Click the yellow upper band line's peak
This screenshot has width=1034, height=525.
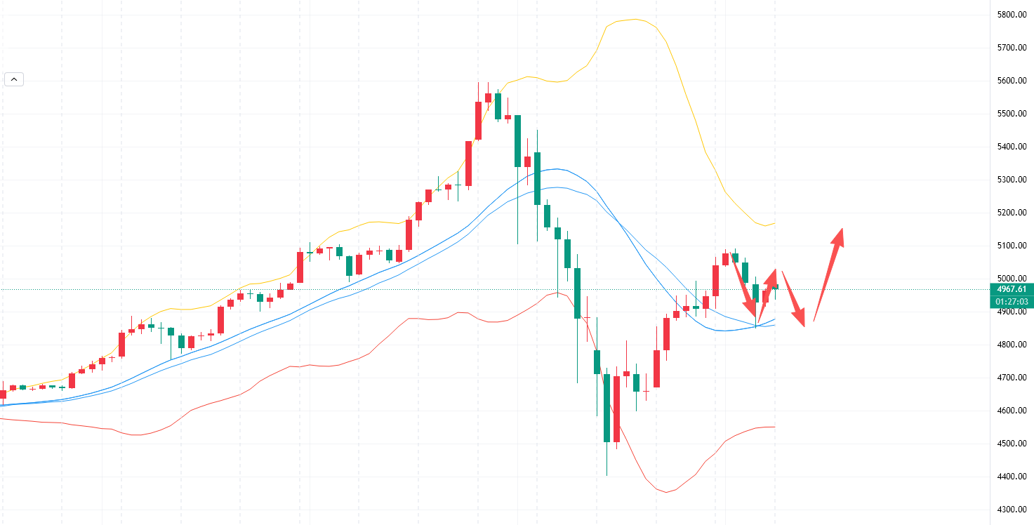pos(635,19)
